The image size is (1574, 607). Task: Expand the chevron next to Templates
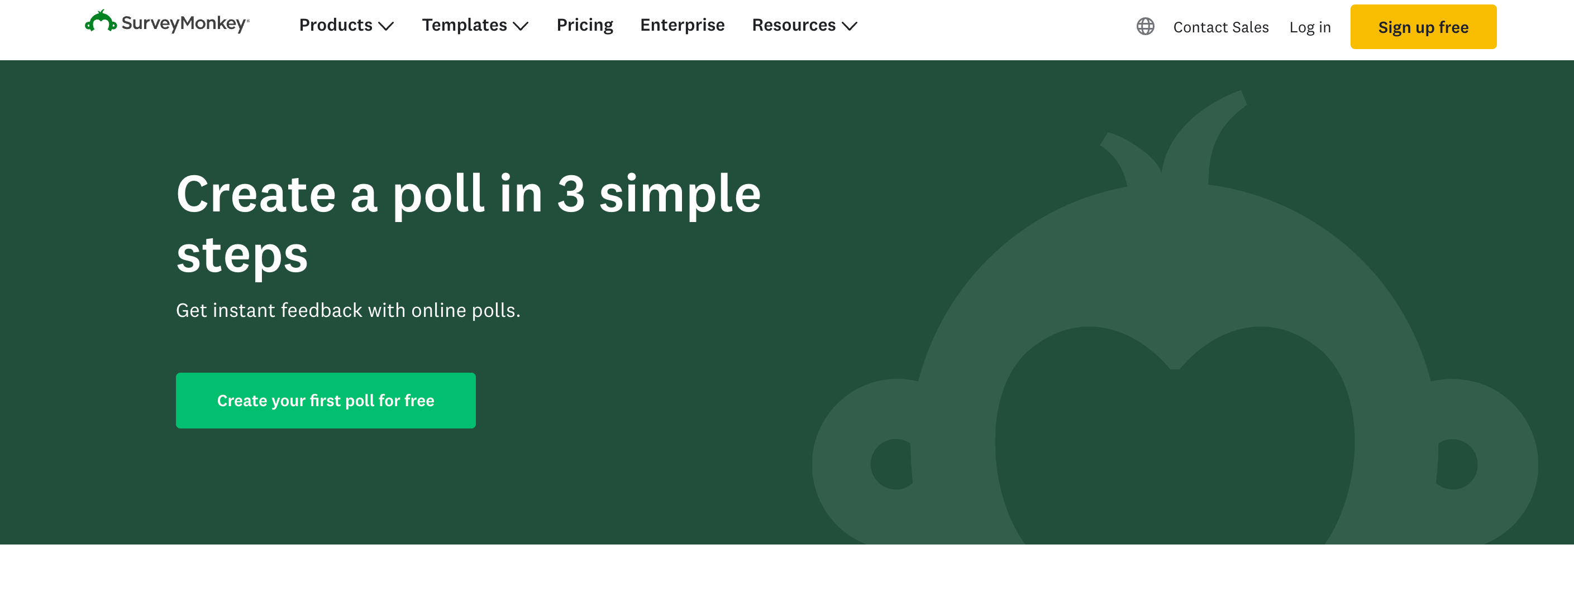point(521,26)
